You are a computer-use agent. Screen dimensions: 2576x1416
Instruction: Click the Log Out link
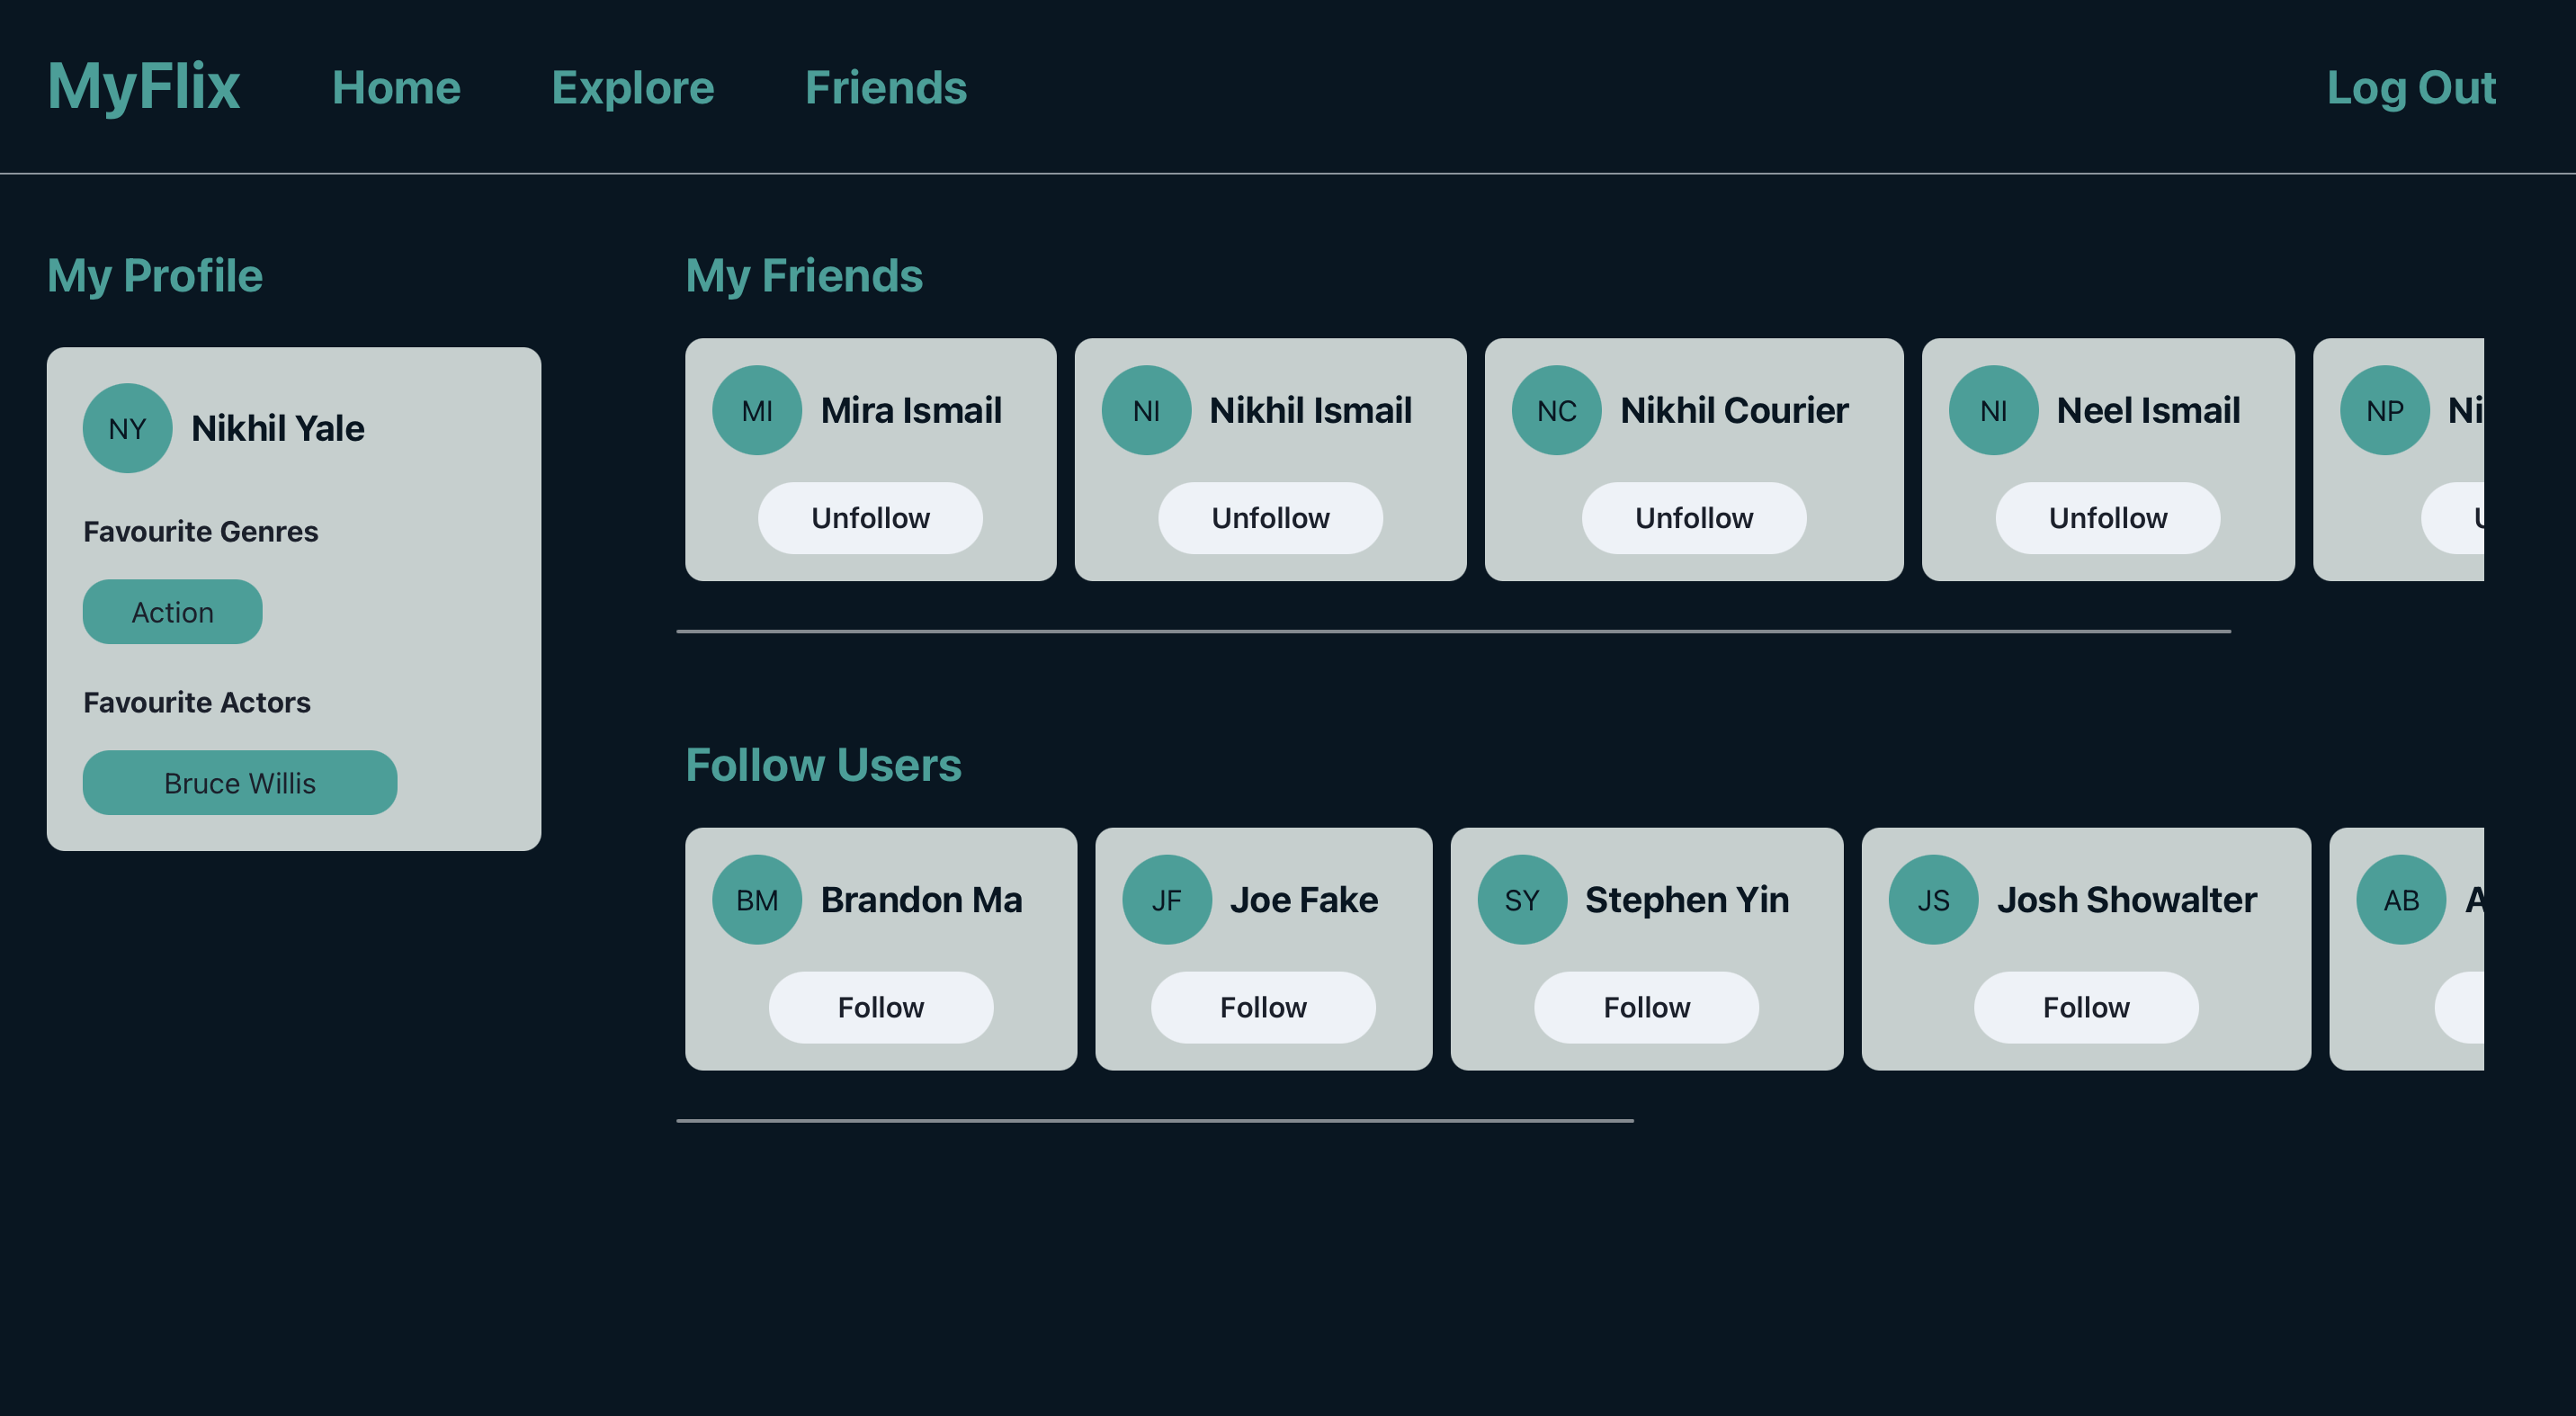pos(2413,87)
